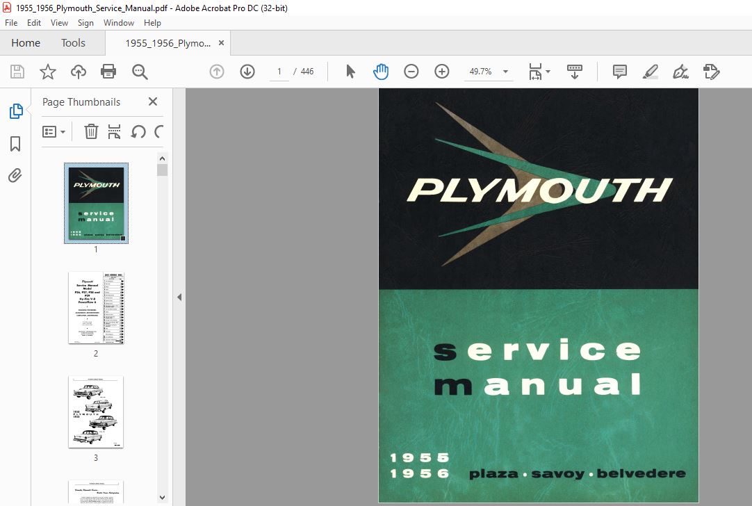Open the Bookmarks pane
Image resolution: width=752 pixels, height=506 pixels.
15,143
